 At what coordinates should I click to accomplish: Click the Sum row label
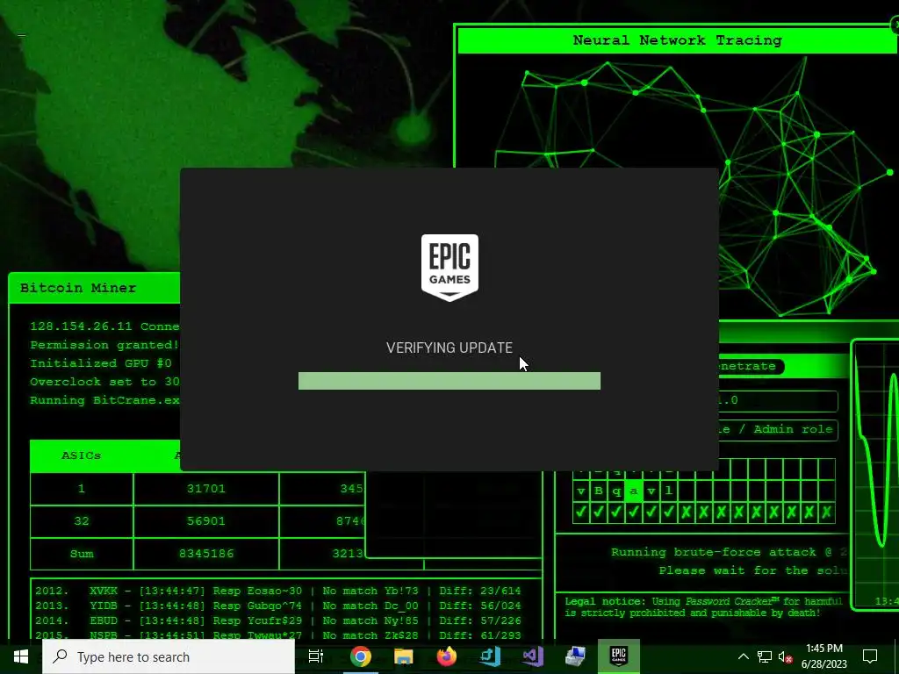pos(82,554)
